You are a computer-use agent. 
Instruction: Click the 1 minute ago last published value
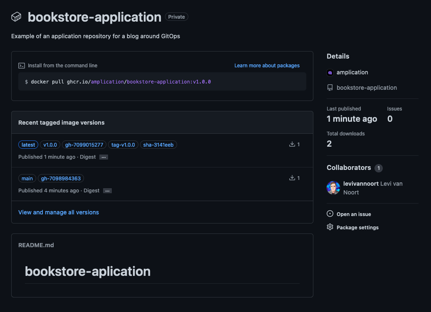click(352, 119)
